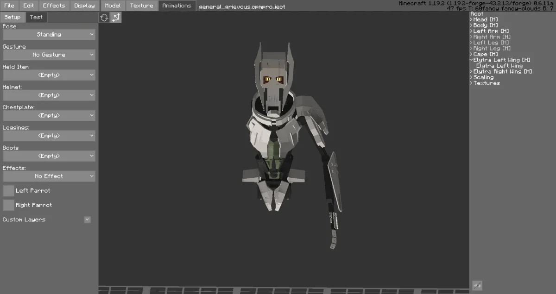Expand the Head node arrow
This screenshot has width=556, height=294.
(471, 19)
